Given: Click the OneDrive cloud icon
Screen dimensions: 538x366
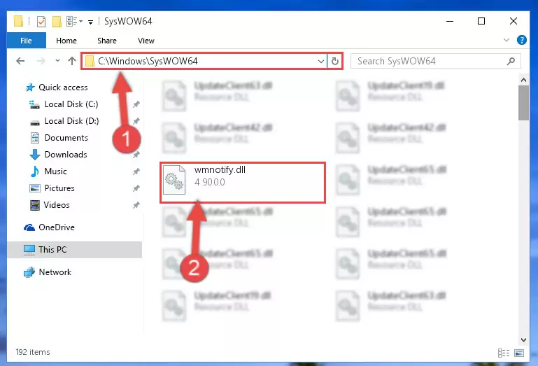Looking at the screenshot, I should (29, 227).
